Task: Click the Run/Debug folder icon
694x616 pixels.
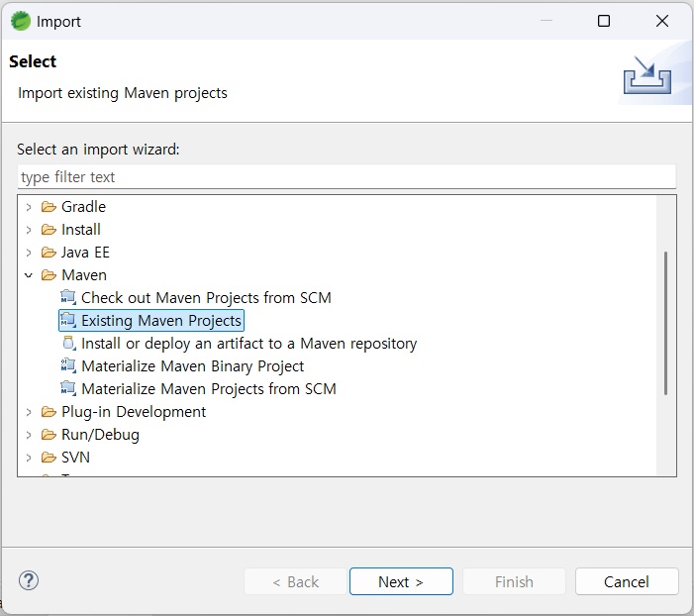Action: coord(49,435)
